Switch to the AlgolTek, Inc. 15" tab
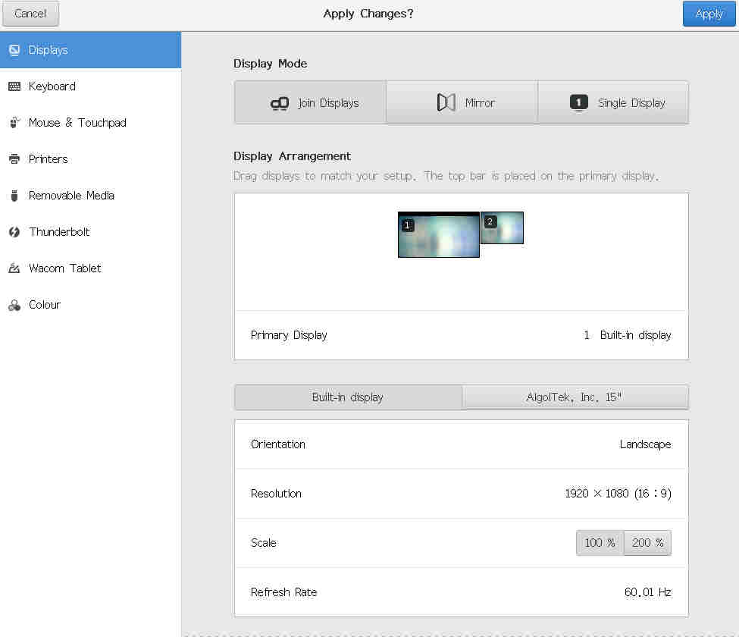The image size is (739, 637). pyautogui.click(x=575, y=397)
